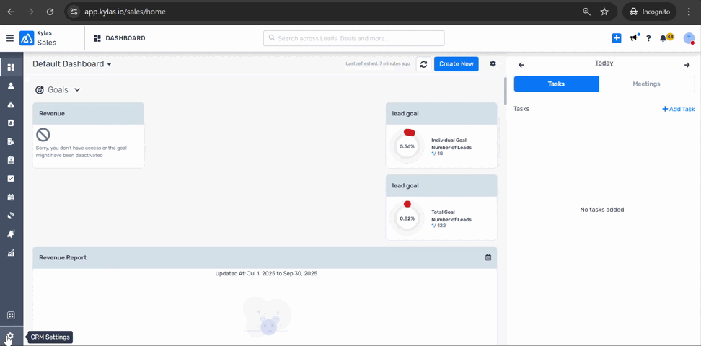The height and width of the screenshot is (346, 701).
Task: Click 'Last refreshed: 7 minutes ago' text
Action: point(377,64)
